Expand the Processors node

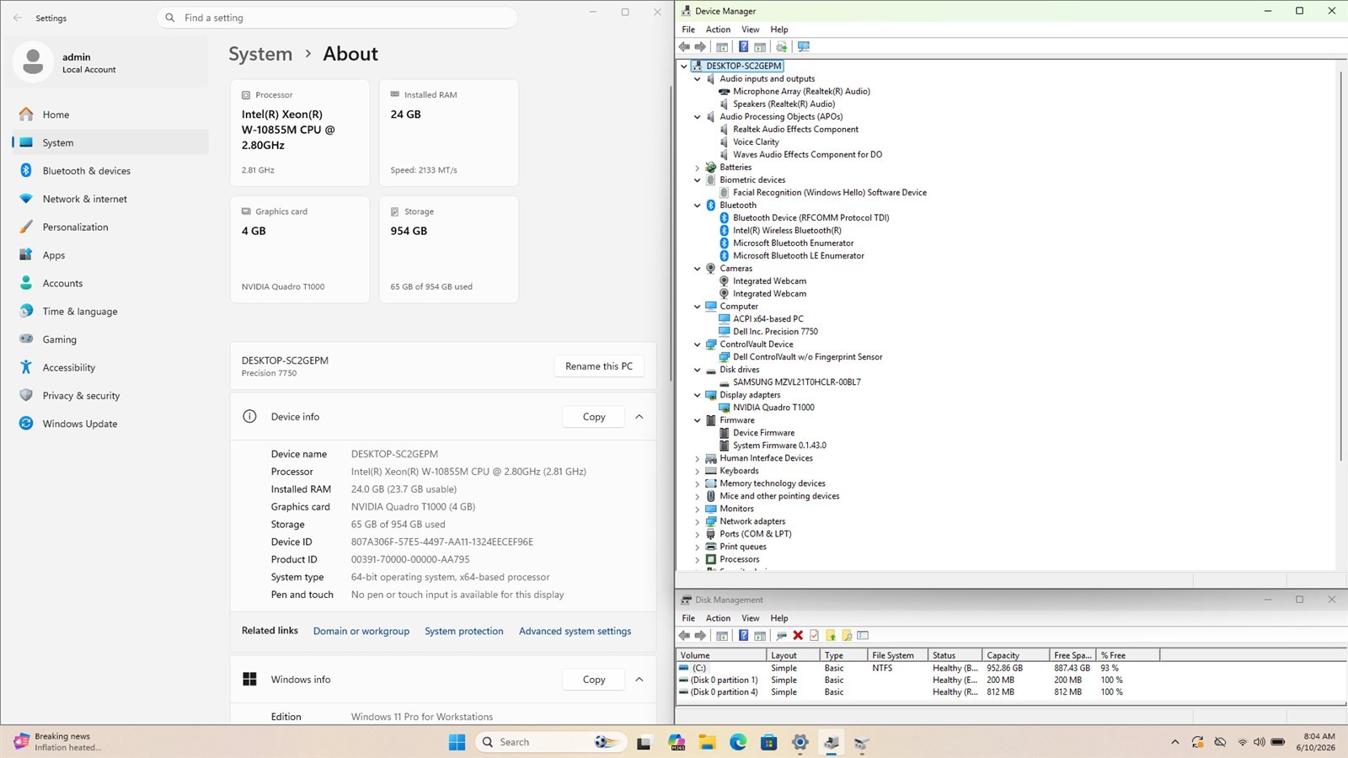[698, 559]
